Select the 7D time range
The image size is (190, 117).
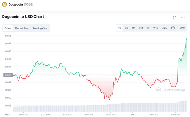127,28
